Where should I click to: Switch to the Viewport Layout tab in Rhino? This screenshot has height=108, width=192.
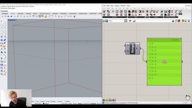coord(45,13)
